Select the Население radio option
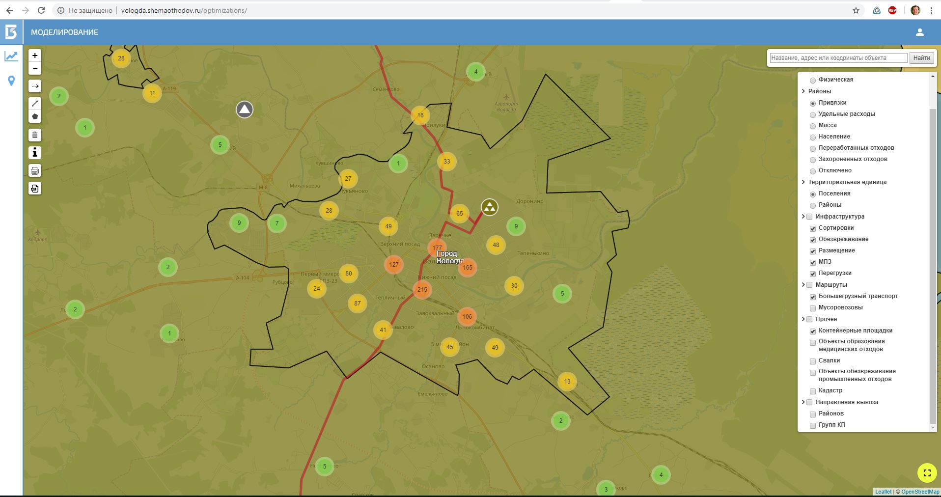This screenshot has width=941, height=497. click(813, 137)
